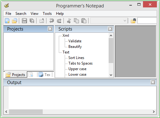Select the Beautify script under Xml

pyautogui.click(x=75, y=47)
